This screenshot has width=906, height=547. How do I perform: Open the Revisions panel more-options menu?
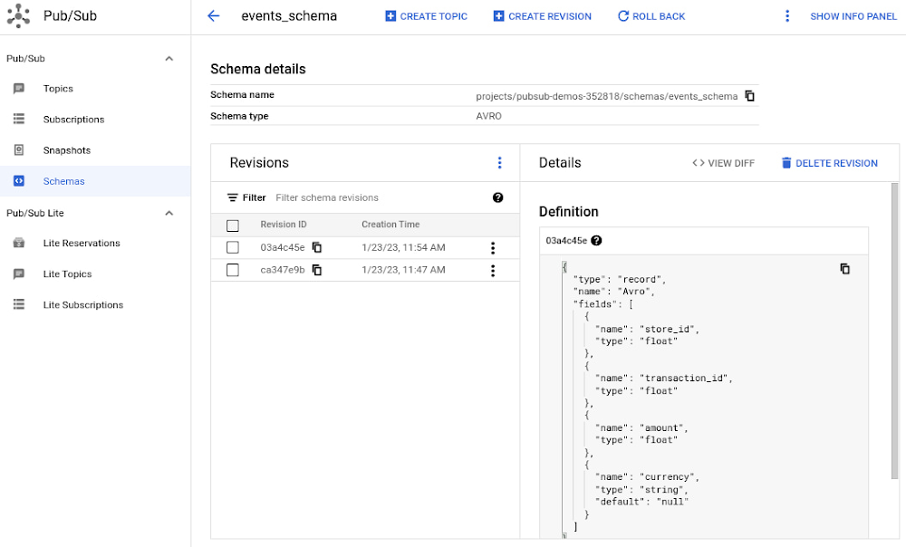(500, 163)
